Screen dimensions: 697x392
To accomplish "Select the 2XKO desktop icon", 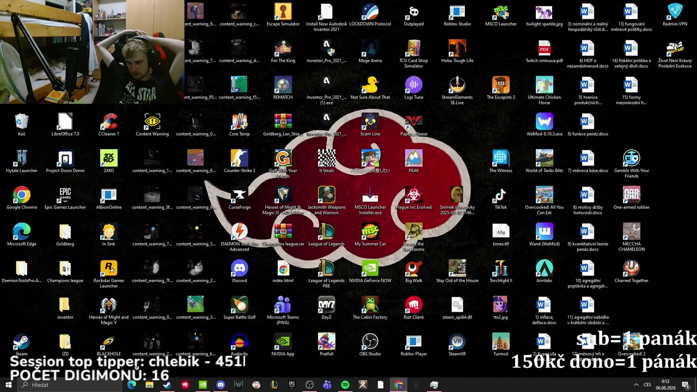I will [108, 158].
